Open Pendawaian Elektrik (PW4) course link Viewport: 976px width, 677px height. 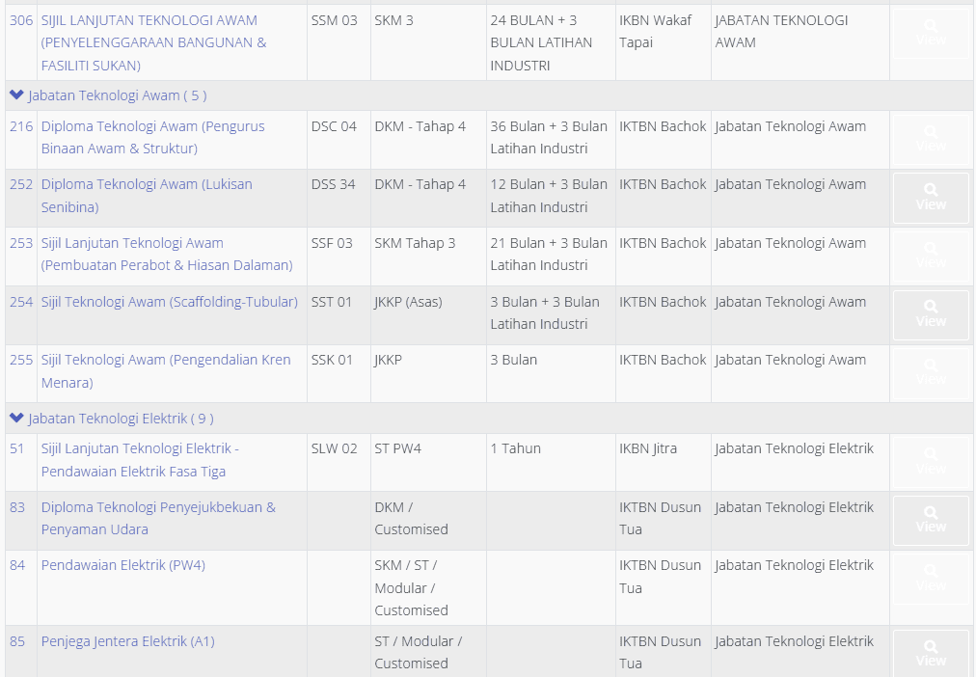(122, 565)
